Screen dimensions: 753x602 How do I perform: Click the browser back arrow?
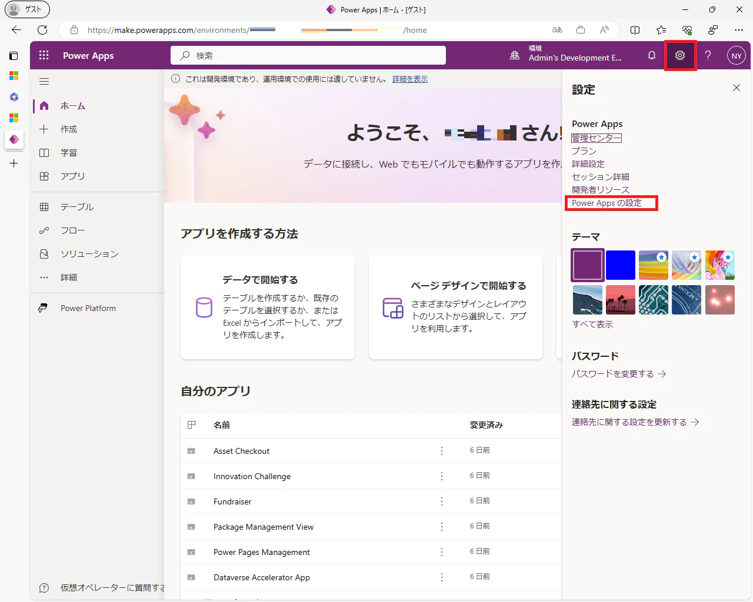tap(16, 30)
